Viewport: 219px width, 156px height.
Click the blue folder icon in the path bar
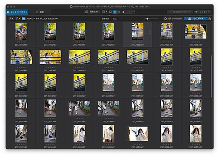[24, 19]
